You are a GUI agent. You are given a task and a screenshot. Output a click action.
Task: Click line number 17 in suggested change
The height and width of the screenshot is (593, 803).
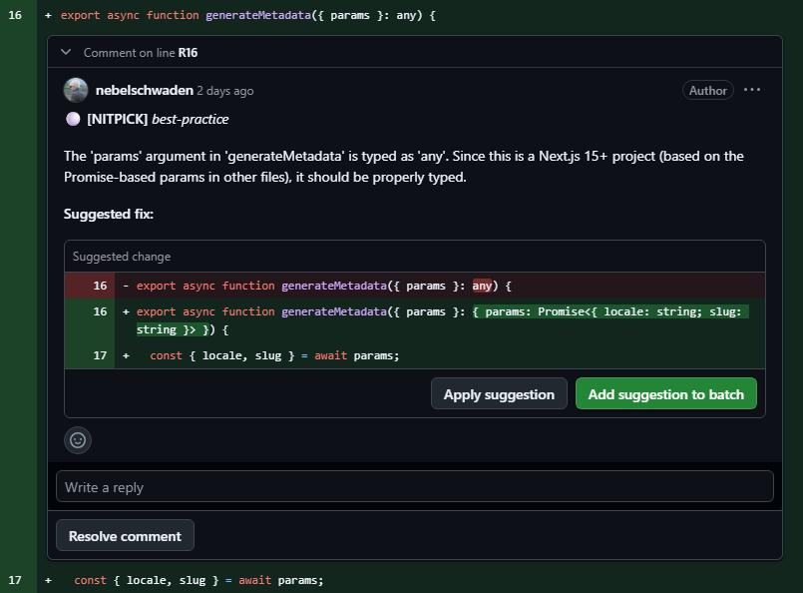point(100,355)
